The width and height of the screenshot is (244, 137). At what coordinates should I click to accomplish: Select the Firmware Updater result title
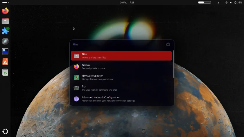click(x=92, y=76)
